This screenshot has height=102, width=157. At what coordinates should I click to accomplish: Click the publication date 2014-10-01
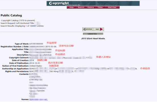[35, 63]
